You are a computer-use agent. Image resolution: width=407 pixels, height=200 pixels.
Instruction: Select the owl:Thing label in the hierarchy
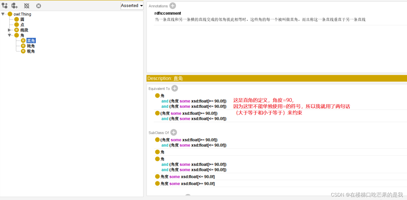[22, 14]
